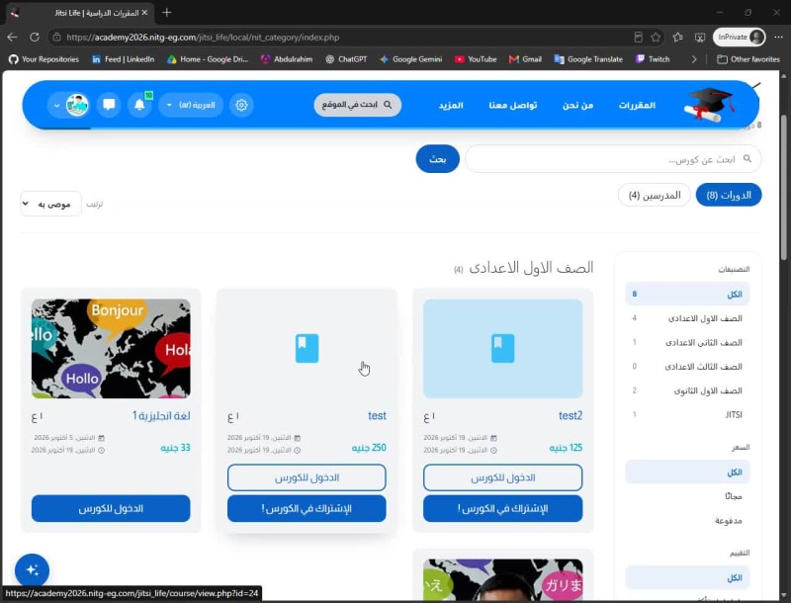Viewport: 791px width, 603px height.
Task: Click الدخول للكورس on لغة انجليزية 1 card
Action: click(x=111, y=508)
